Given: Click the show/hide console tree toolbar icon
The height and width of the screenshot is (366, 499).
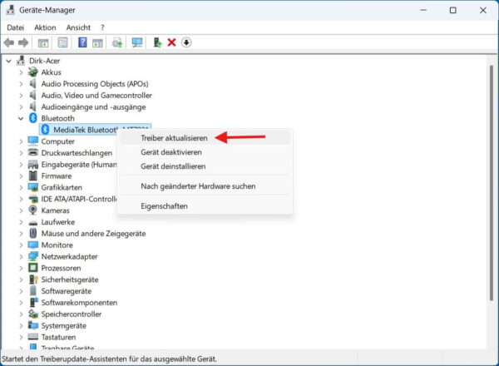Looking at the screenshot, I should pyautogui.click(x=43, y=42).
